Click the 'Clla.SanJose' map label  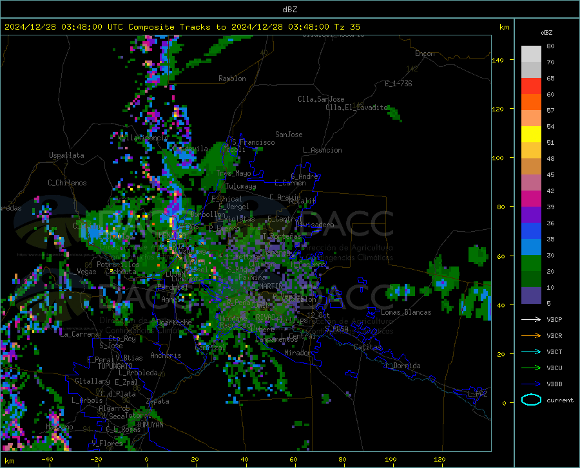[321, 99]
